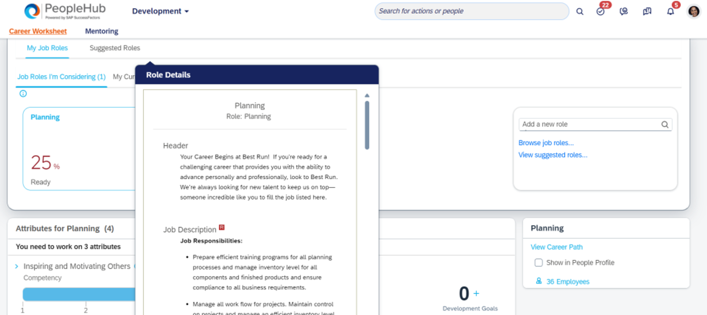Click the competency rating bar
Screen dimensions: 707x315
pos(79,294)
